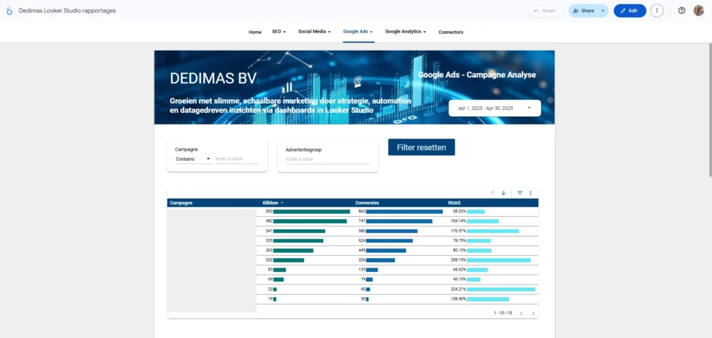This screenshot has width=712, height=338.
Task: Click the Klikken value 482
Action: [269, 221]
